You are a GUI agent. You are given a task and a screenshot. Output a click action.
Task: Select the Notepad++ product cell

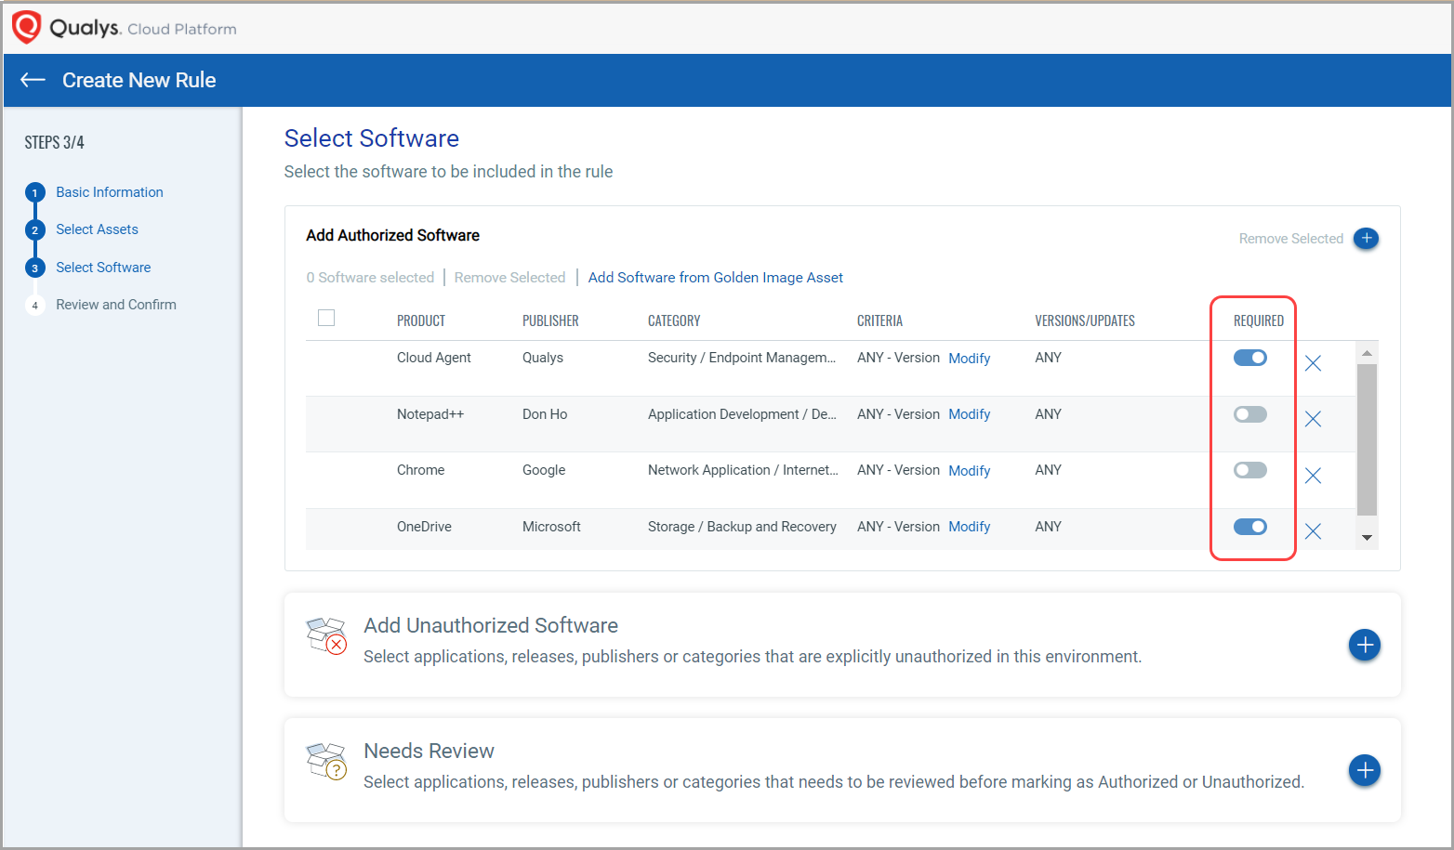430,414
